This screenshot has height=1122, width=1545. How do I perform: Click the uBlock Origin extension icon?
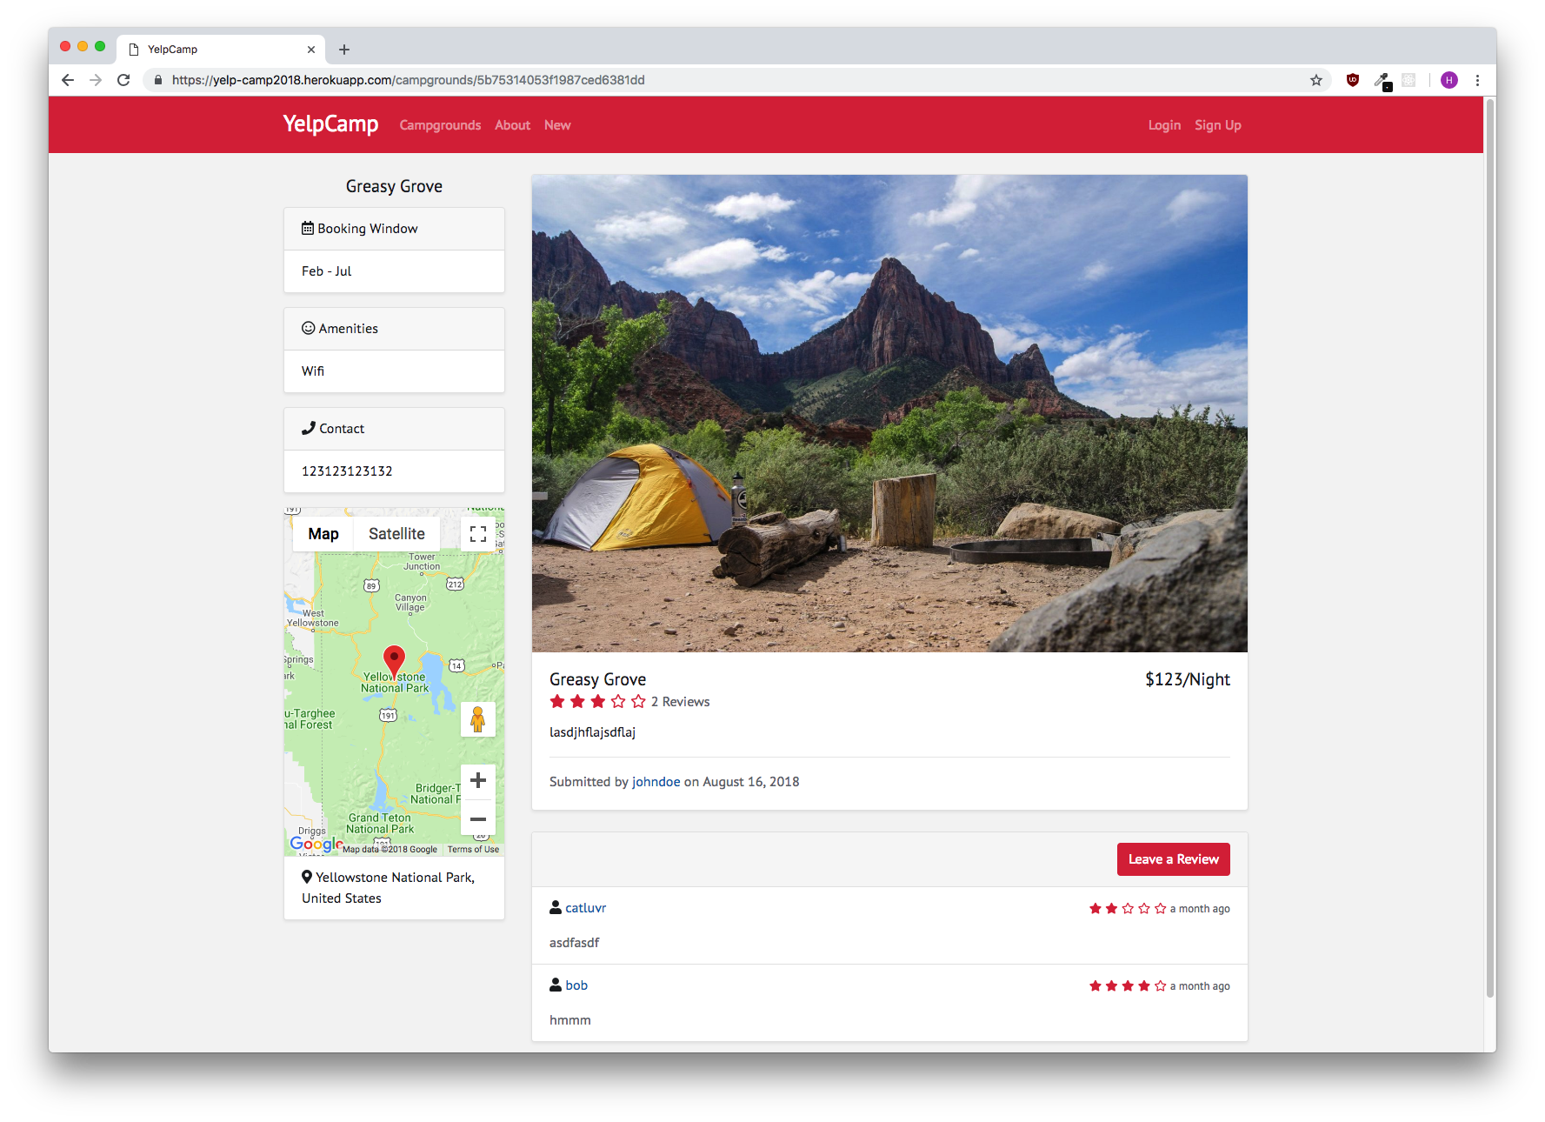pyautogui.click(x=1354, y=80)
